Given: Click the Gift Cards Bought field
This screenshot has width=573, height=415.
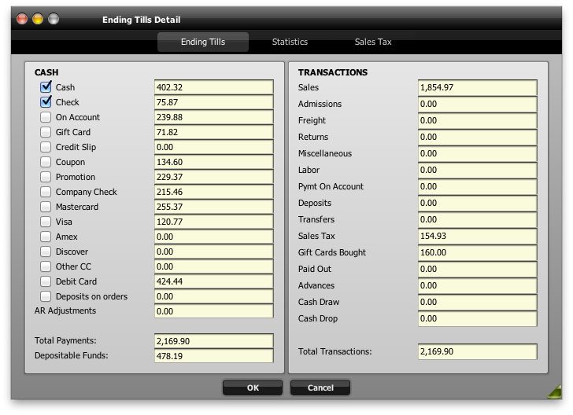Looking at the screenshot, I should [x=477, y=252].
